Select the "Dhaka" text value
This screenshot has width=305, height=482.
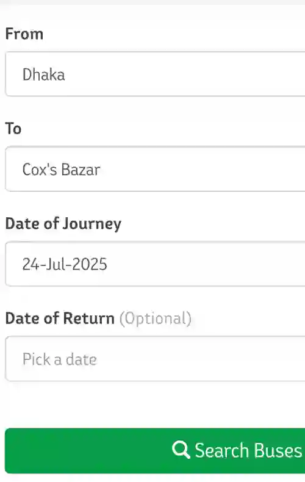click(44, 74)
